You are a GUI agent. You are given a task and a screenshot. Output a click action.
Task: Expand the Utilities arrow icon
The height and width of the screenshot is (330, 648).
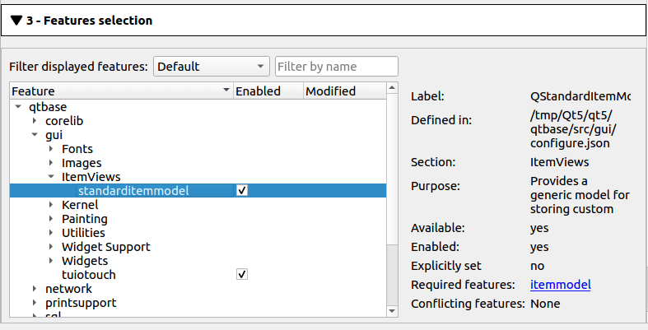coord(51,233)
